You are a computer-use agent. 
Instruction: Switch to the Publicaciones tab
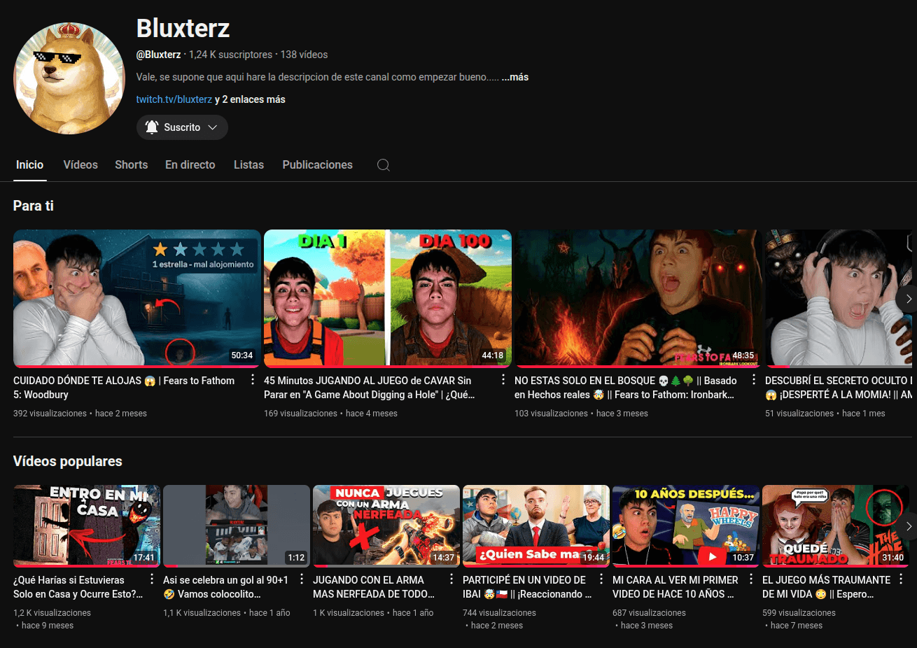click(318, 165)
